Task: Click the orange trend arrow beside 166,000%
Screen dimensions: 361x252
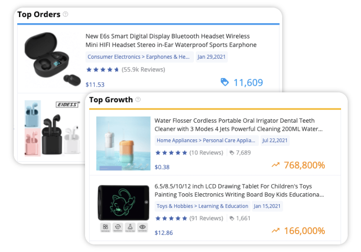Action: [x=275, y=230]
